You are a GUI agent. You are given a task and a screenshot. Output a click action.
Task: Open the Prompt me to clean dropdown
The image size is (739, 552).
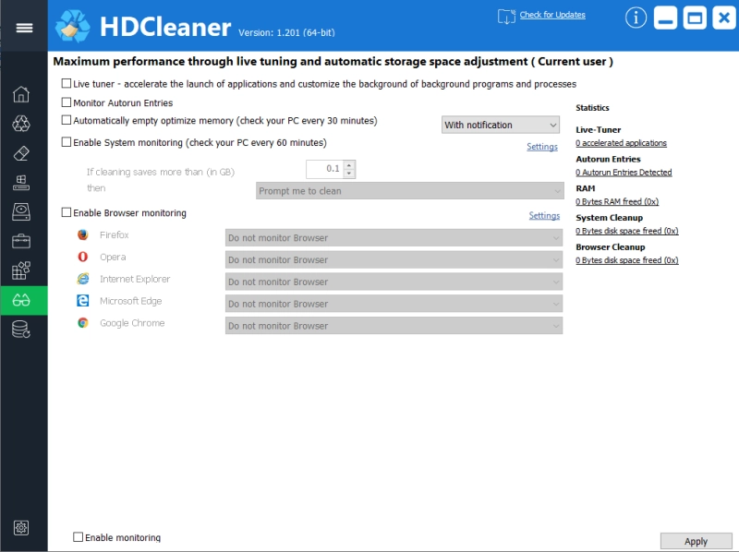[409, 191]
